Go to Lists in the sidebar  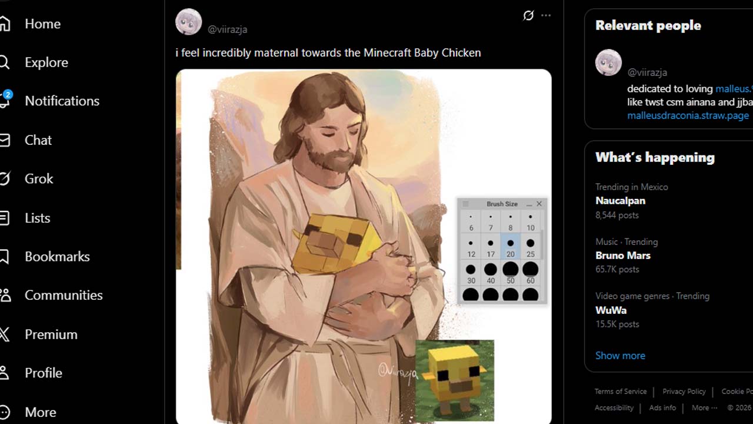click(36, 218)
